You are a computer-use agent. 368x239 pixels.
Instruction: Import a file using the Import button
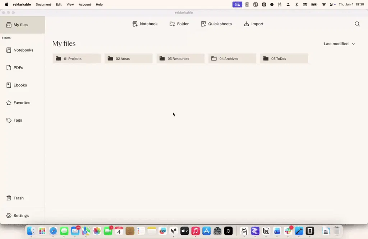[254, 24]
